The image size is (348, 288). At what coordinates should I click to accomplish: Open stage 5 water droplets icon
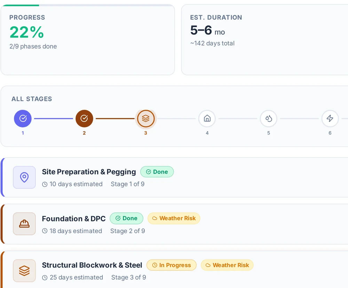pyautogui.click(x=269, y=118)
